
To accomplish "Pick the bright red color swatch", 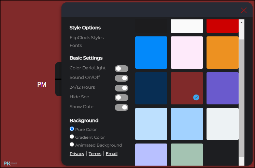I will click(x=223, y=26).
